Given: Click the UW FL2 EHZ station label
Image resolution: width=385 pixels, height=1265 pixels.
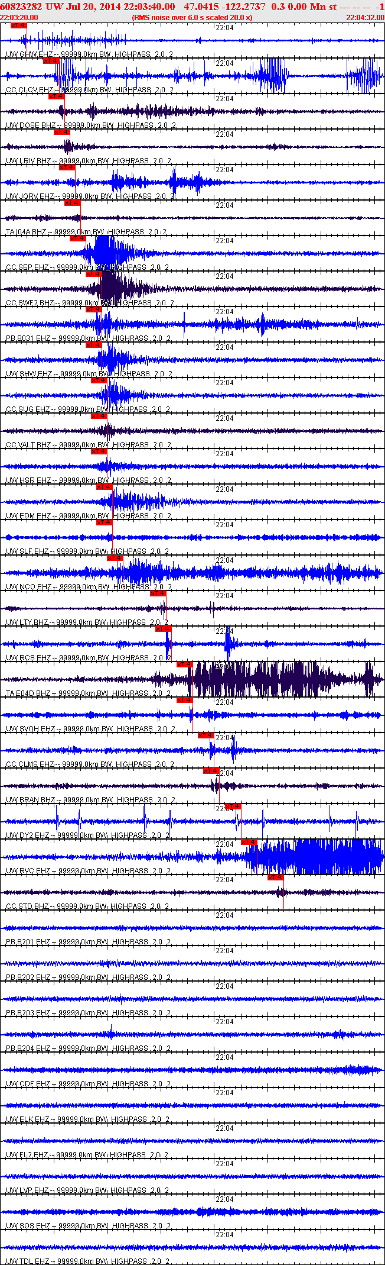Looking at the screenshot, I should point(28,1155).
